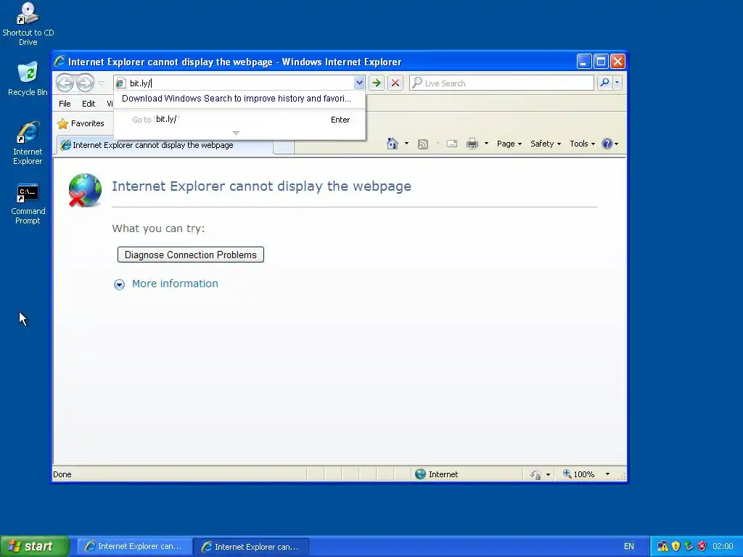Switch to first Internet Explorer taskbar button
This screenshot has width=743, height=557.
tap(134, 547)
